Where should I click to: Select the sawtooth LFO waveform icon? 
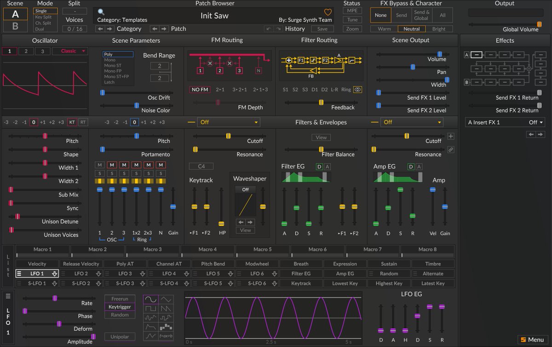click(167, 308)
